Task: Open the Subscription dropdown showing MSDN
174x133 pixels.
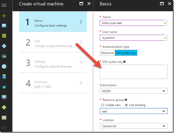Action: coord(133,91)
